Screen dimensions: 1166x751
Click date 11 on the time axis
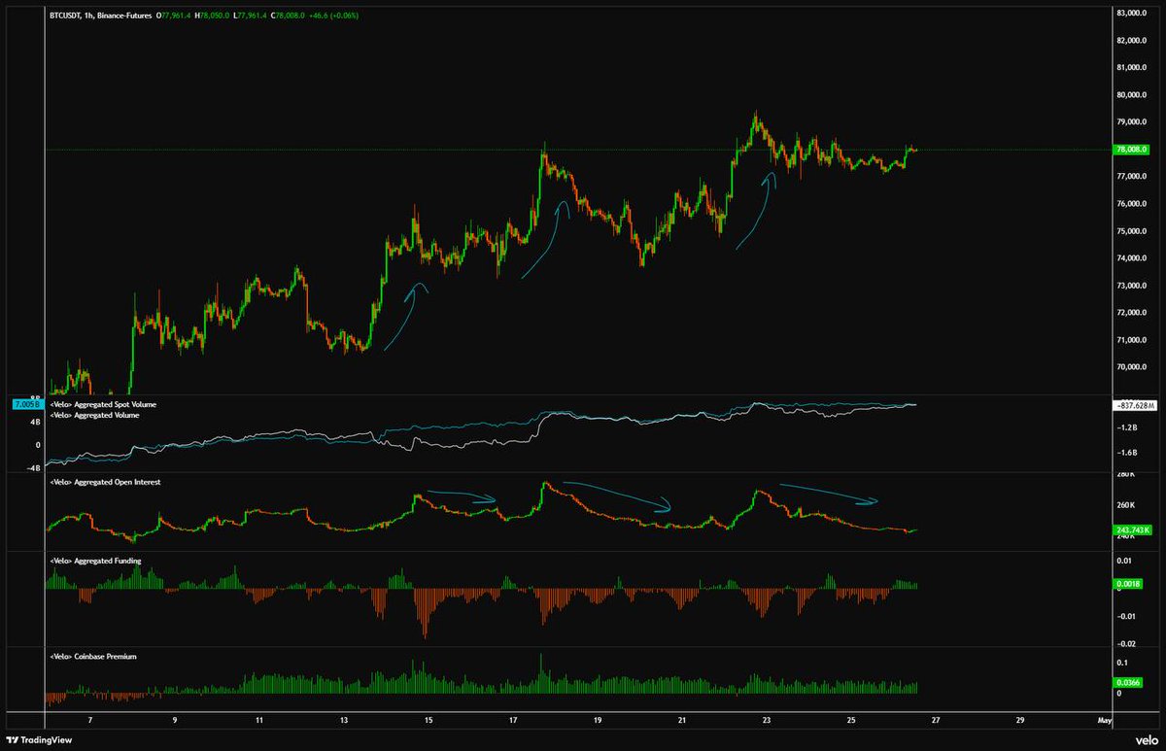click(259, 721)
